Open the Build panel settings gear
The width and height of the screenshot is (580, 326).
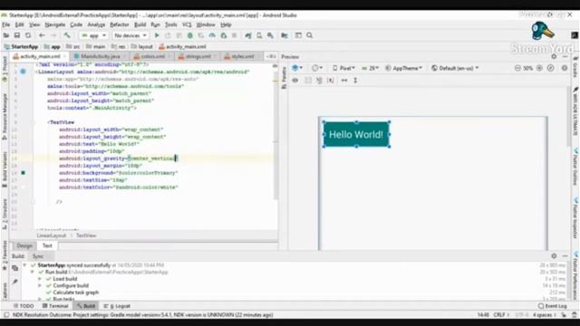click(554, 255)
